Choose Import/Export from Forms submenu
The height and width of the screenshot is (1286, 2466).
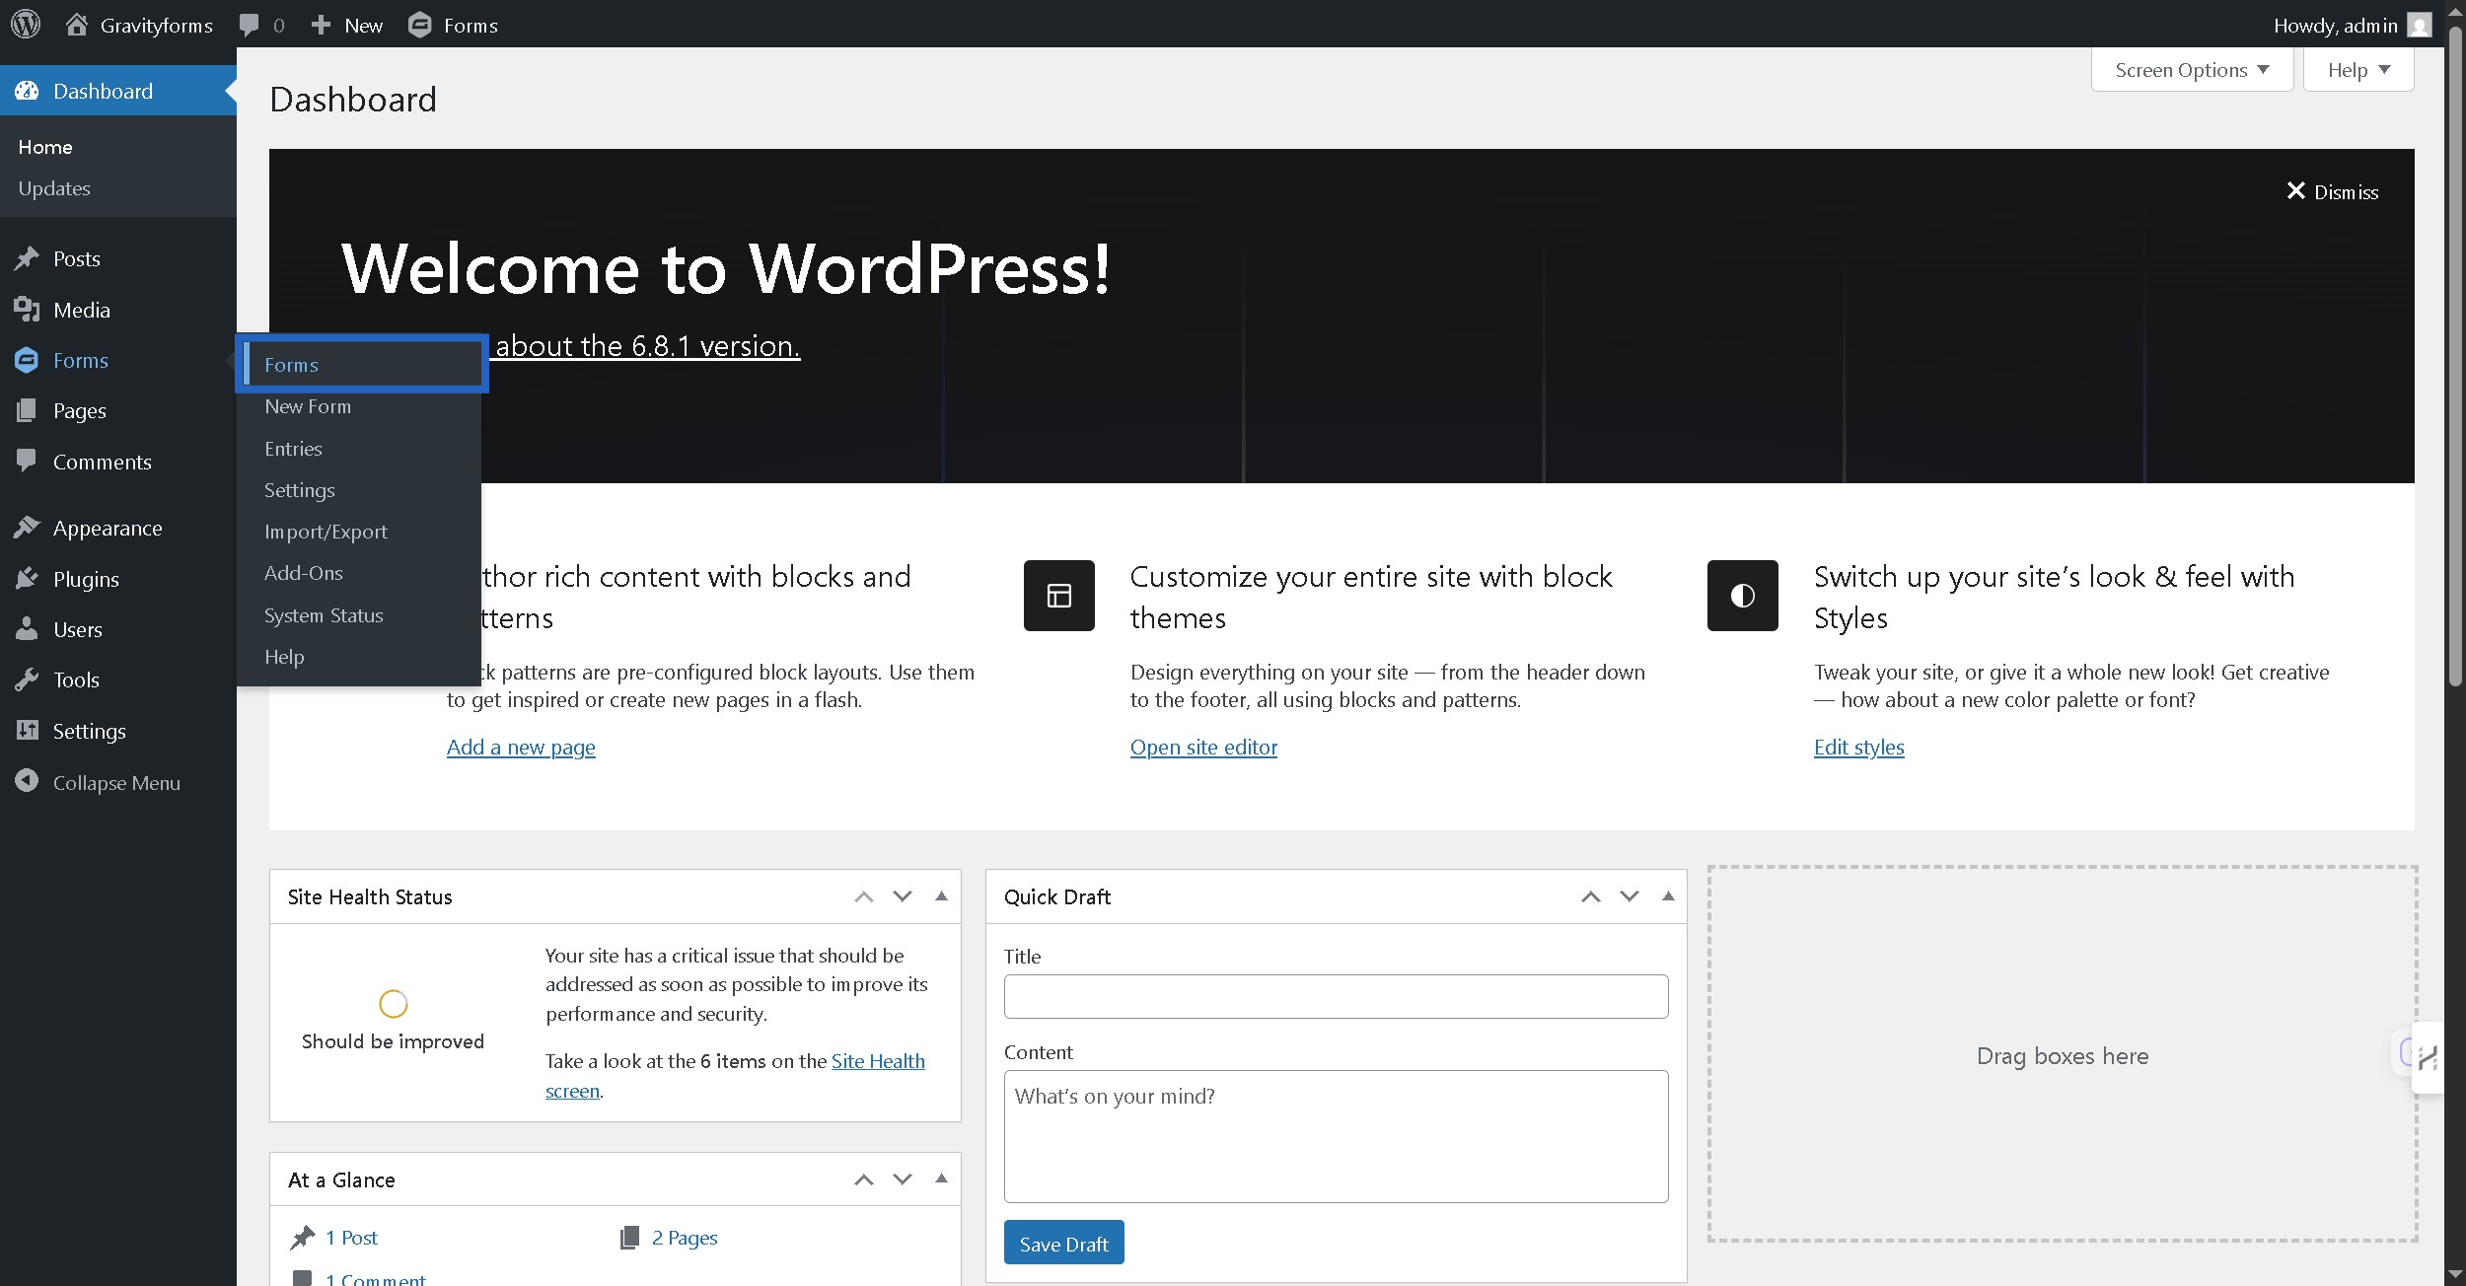[326, 532]
